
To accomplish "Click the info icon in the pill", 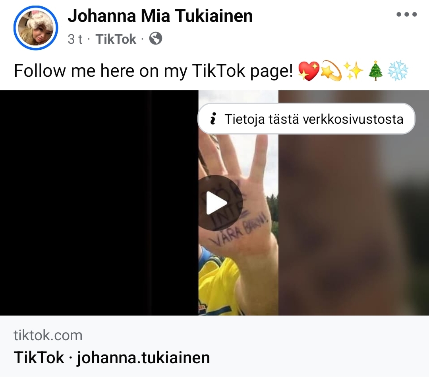I will click(213, 119).
